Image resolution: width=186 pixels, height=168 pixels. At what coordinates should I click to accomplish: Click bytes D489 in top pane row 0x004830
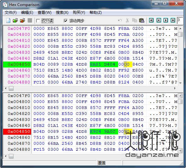point(39,52)
